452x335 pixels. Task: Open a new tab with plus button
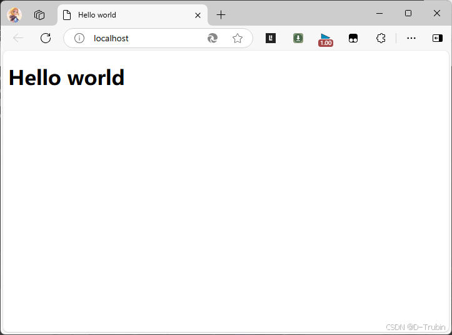point(221,15)
